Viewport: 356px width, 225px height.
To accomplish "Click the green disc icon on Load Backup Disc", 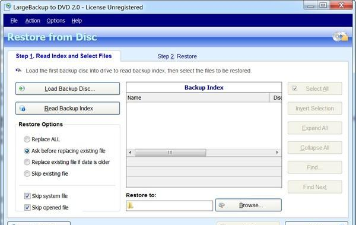I will pos(22,88).
